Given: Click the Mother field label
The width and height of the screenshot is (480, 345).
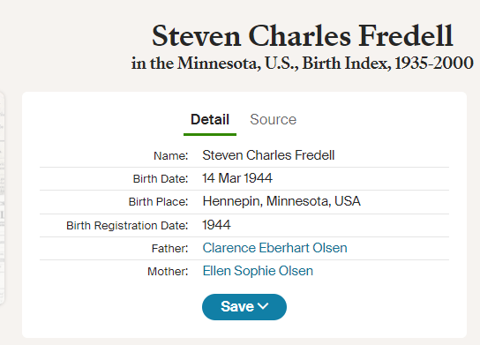Looking at the screenshot, I should 168,272.
